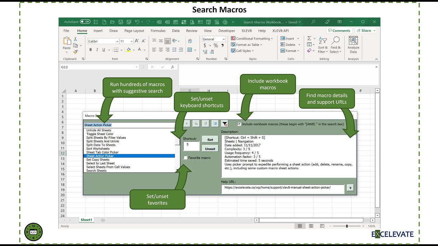Click the Unset shortcut button
Viewport: 438px width, 246px height.
pos(210,149)
